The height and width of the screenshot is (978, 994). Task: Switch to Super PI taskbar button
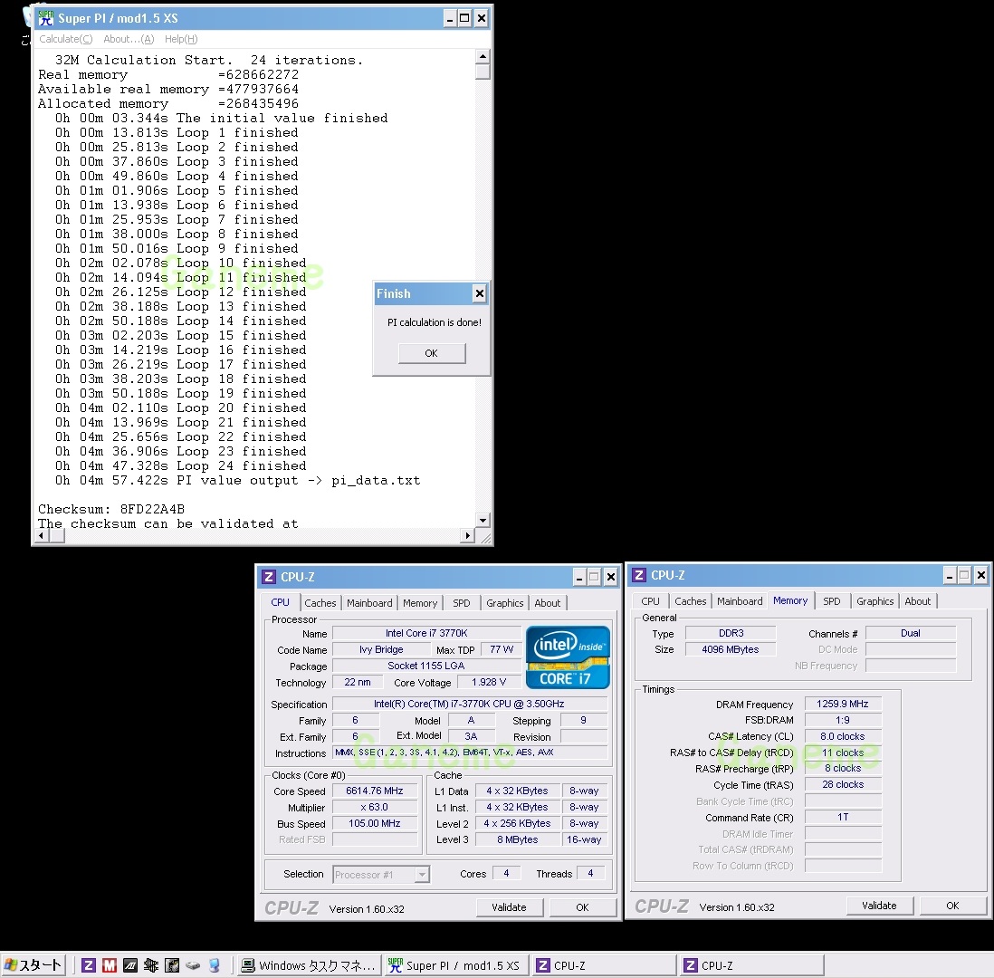(454, 965)
